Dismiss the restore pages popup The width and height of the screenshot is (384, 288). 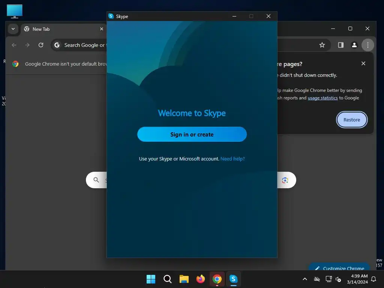coord(363,63)
